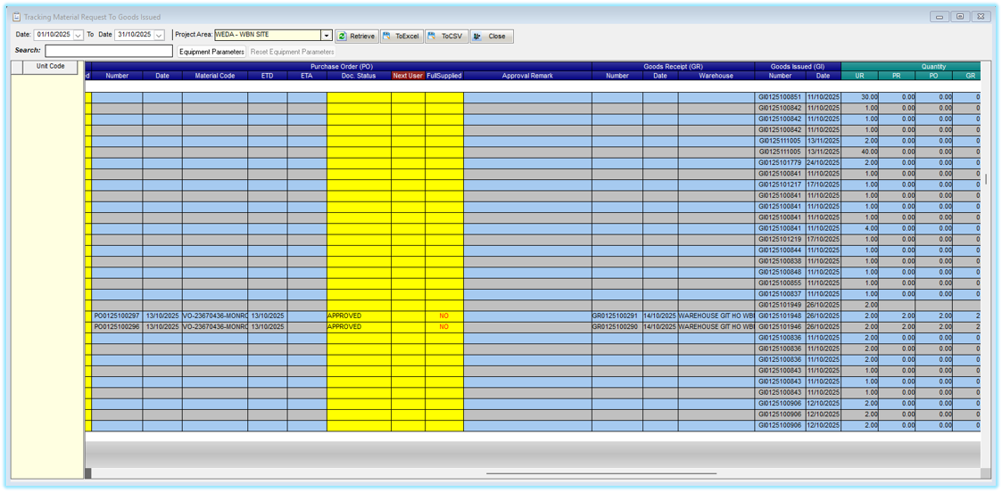1002x492 pixels.
Task: Click the start date field 01/10/2025
Action: click(54, 36)
